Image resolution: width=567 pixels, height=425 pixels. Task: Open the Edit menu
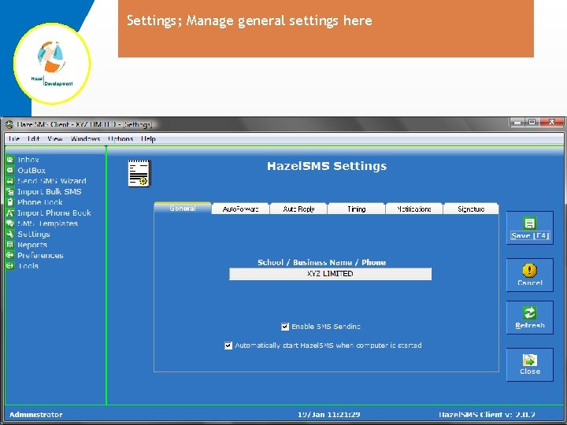33,139
